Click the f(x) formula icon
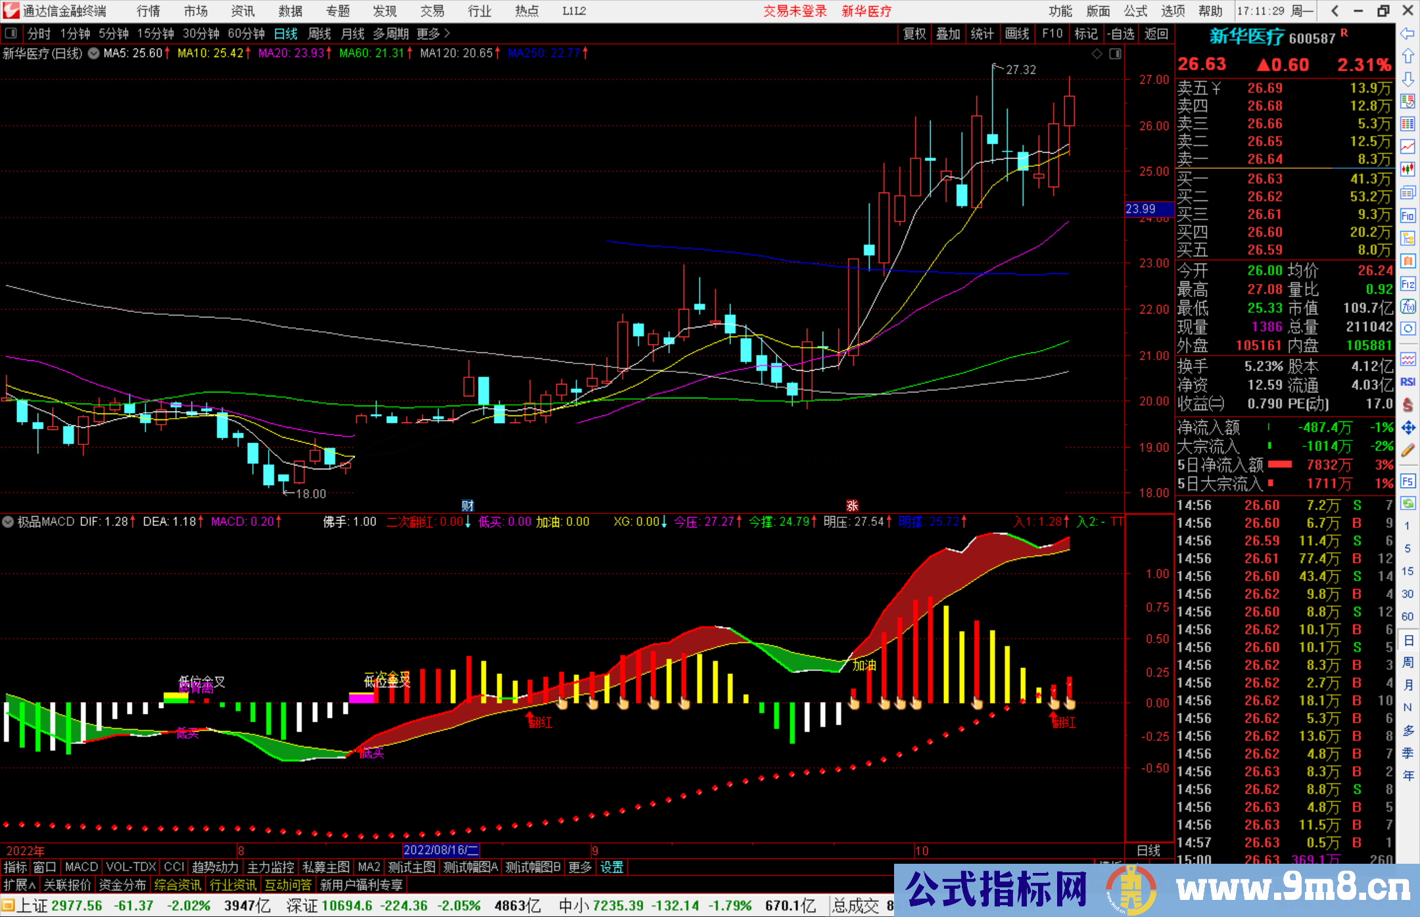This screenshot has width=1420, height=917. pos(1408,306)
